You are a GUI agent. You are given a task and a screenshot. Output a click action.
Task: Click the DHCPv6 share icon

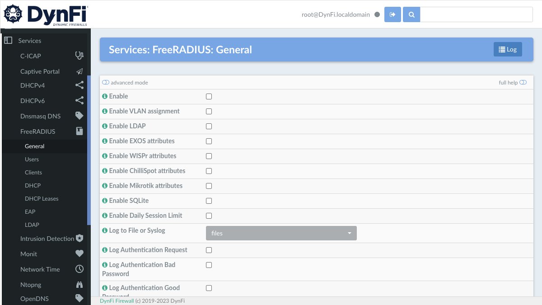click(x=79, y=100)
